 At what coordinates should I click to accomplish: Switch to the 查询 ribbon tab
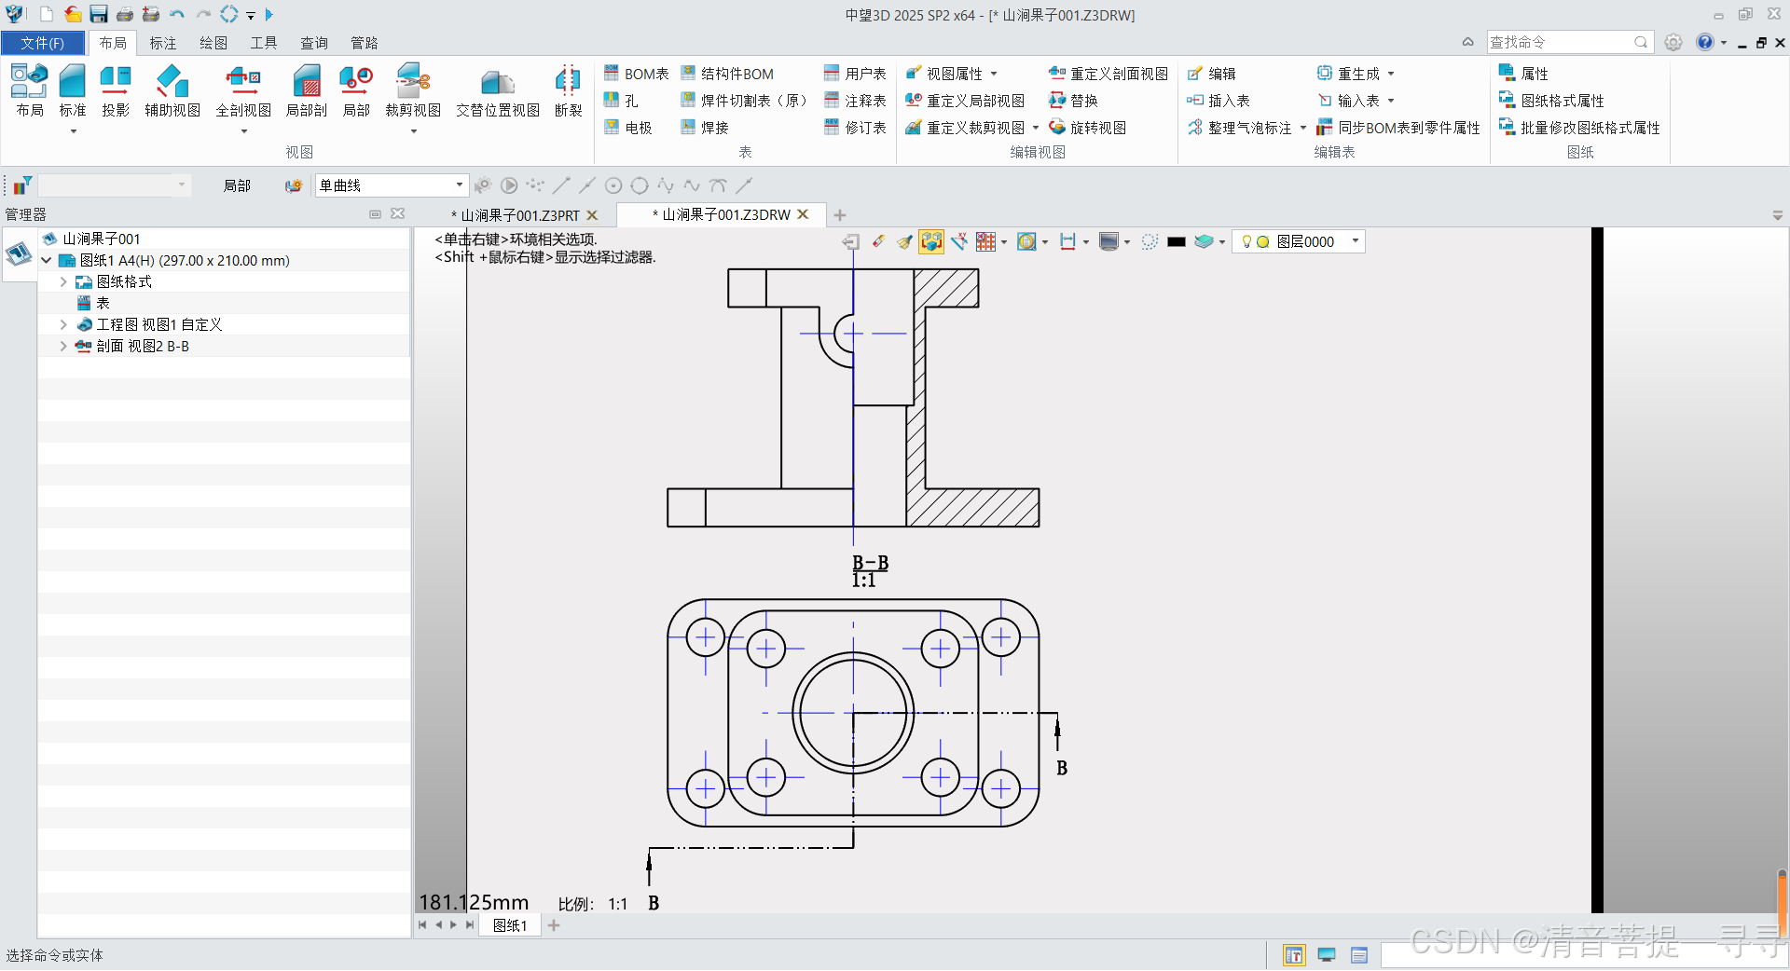coord(314,43)
